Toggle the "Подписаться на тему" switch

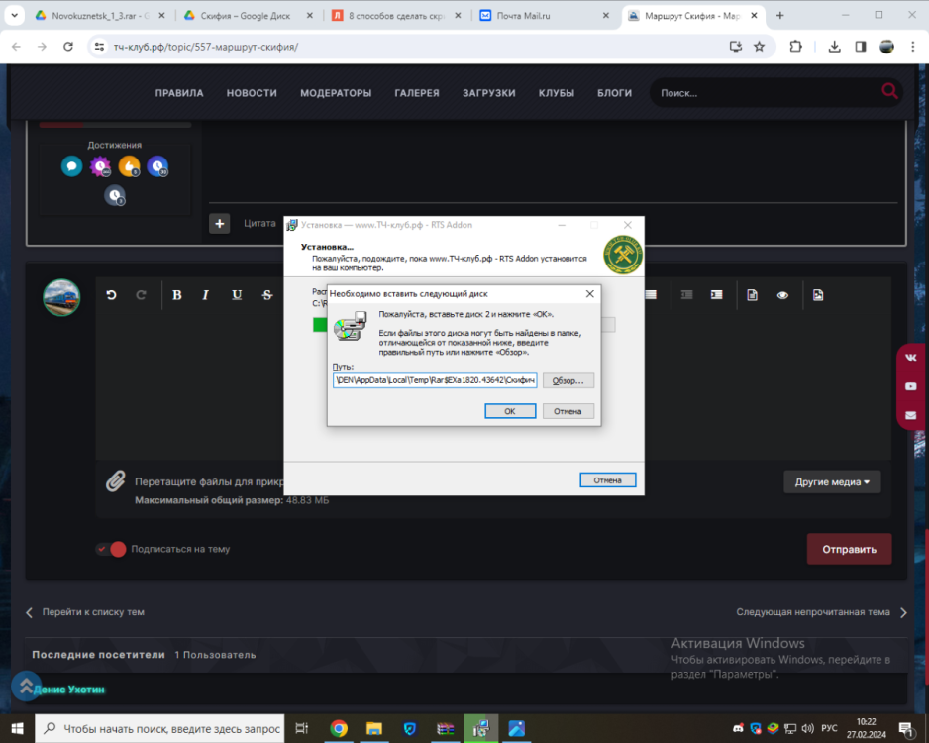(111, 549)
